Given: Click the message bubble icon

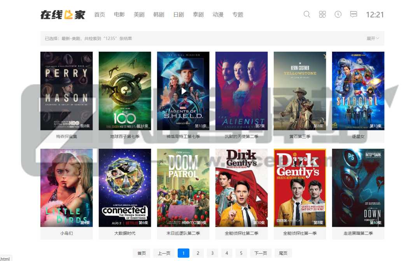Looking at the screenshot, I should pos(353,14).
